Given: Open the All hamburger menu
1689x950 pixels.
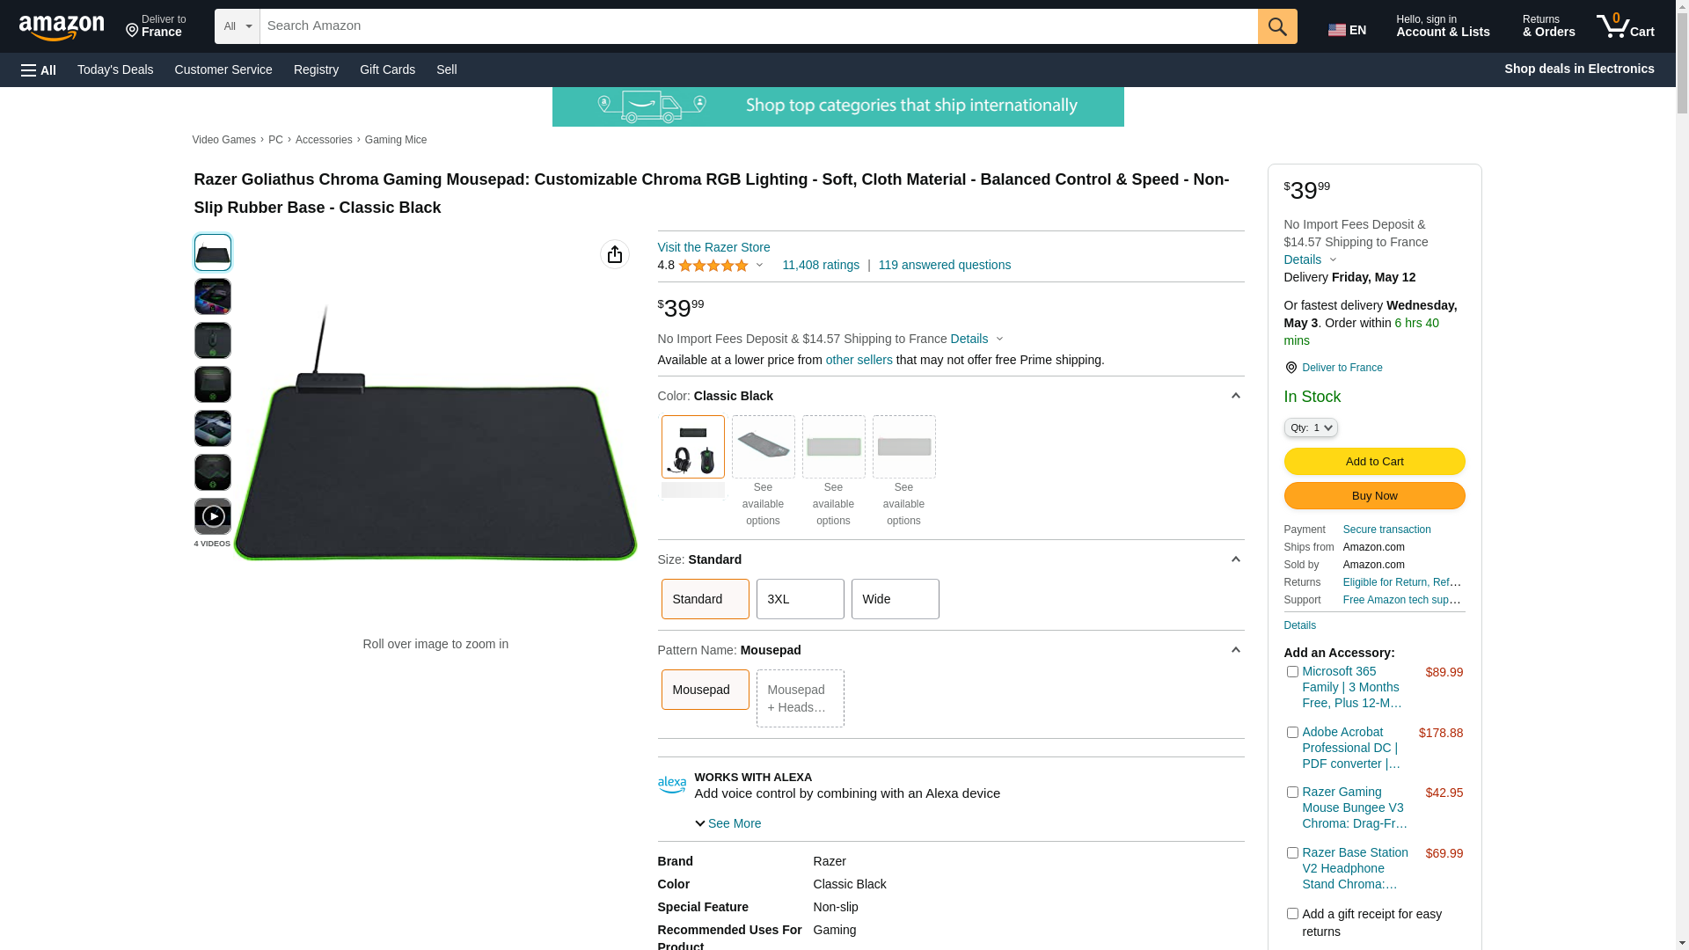Looking at the screenshot, I should tap(39, 70).
